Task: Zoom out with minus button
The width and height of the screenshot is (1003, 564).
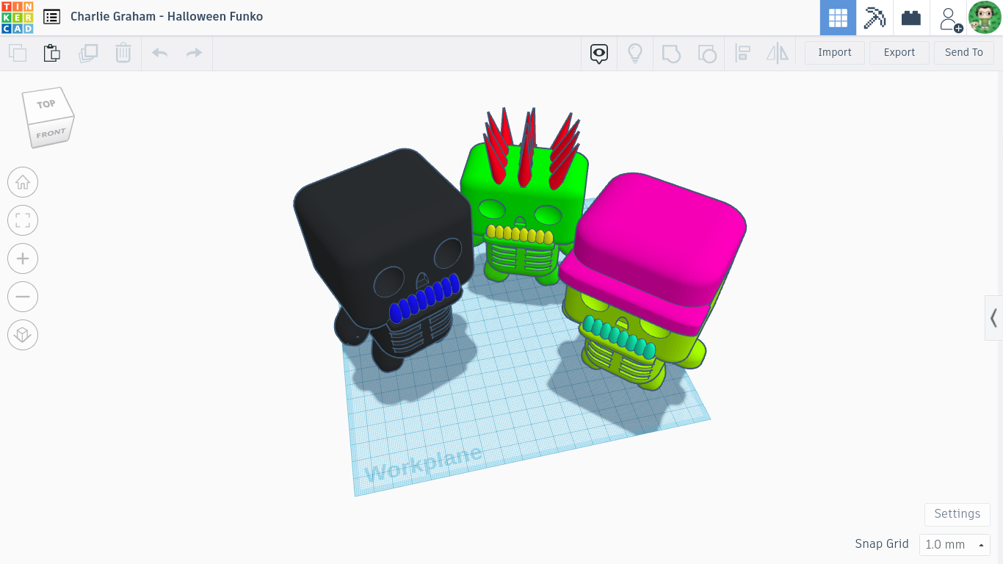Action: 23,297
